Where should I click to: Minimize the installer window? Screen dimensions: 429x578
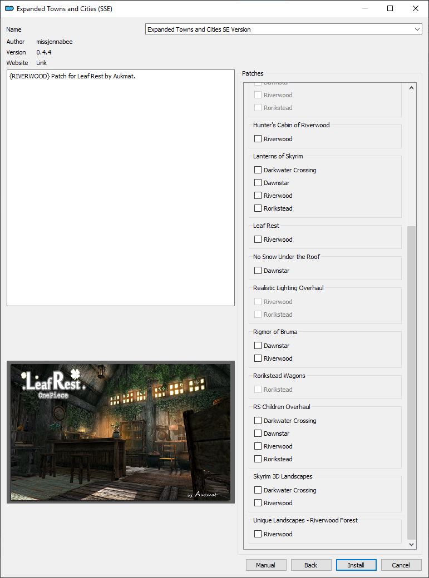click(x=365, y=8)
